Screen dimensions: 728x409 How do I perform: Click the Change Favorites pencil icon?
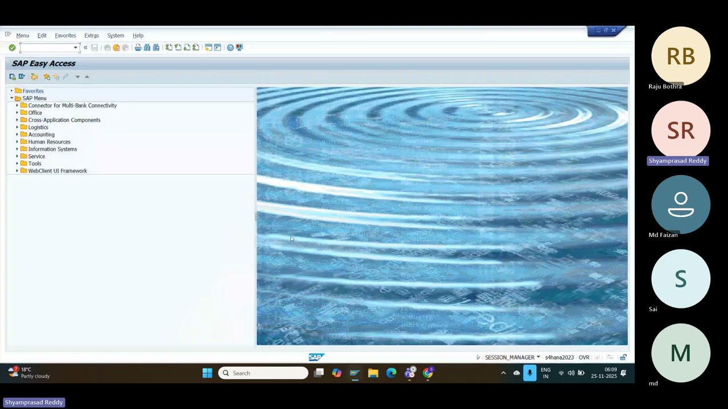(65, 77)
